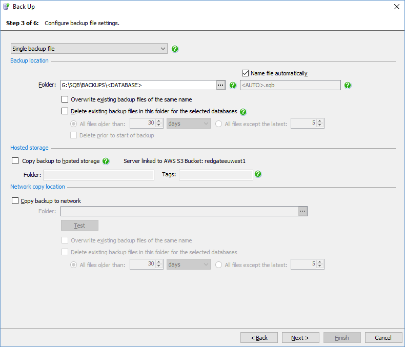Open the Single backup file dropdown
The image size is (405, 347).
pyautogui.click(x=89, y=49)
